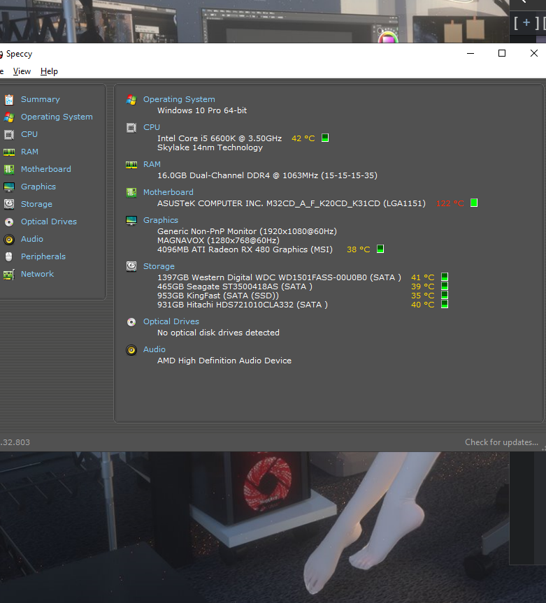Click the Storage heading link in summary
The image size is (546, 603).
point(159,266)
